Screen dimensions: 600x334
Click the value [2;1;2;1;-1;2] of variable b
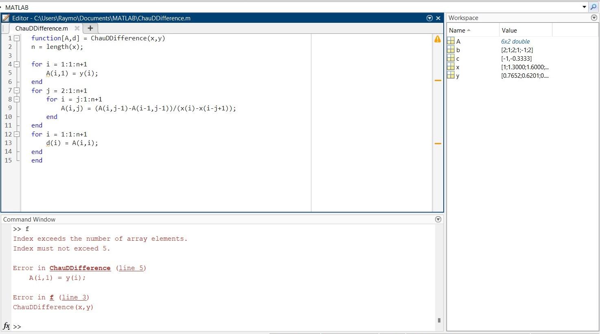[x=517, y=50]
